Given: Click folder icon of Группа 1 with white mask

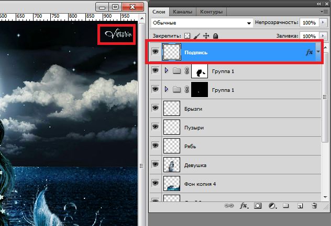Looking at the screenshot, I should [176, 71].
